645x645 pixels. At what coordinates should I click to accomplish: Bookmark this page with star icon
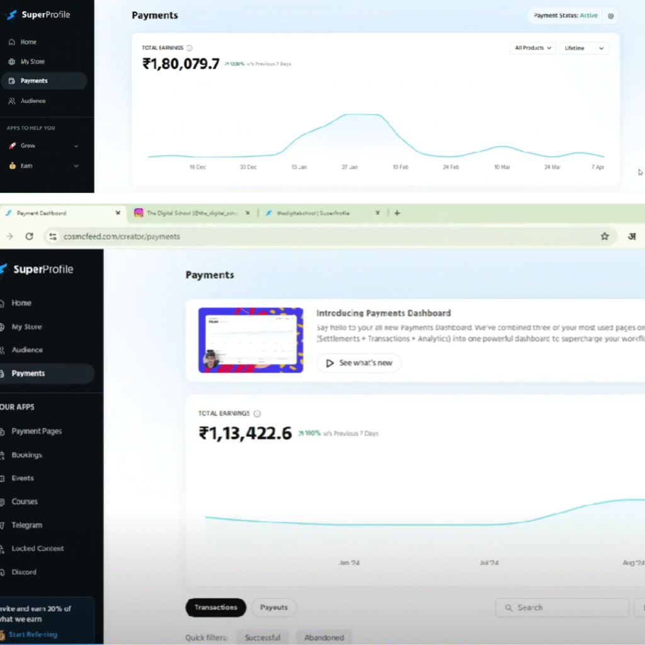click(605, 236)
